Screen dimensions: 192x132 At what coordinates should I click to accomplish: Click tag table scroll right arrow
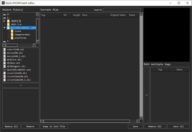pos(138,121)
